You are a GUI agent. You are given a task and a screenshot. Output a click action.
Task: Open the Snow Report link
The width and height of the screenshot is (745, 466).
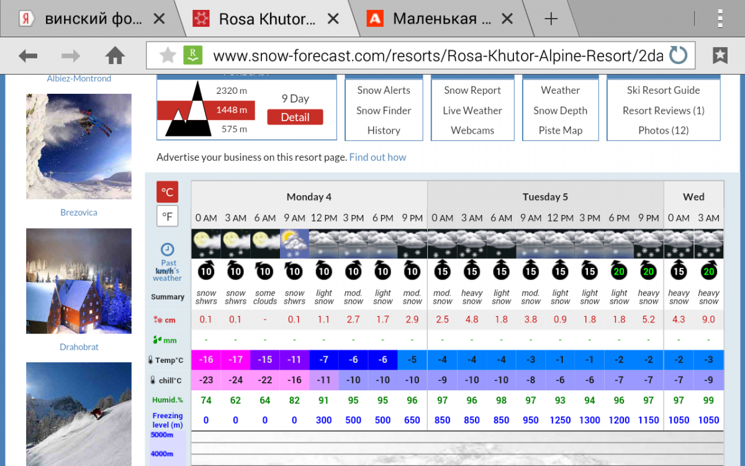pos(472,90)
